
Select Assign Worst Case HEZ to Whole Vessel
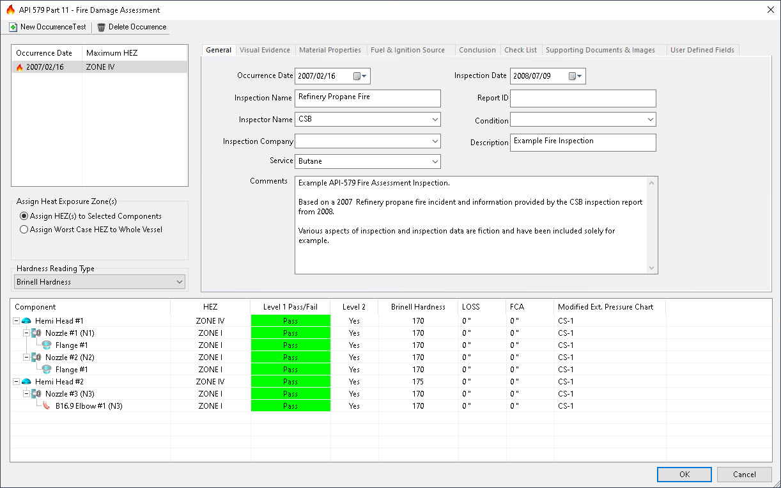click(91, 230)
